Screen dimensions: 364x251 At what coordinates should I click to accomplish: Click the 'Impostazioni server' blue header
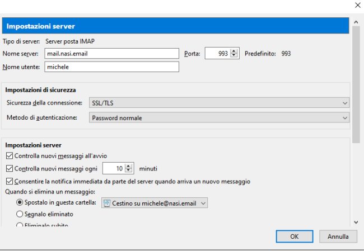[175, 26]
